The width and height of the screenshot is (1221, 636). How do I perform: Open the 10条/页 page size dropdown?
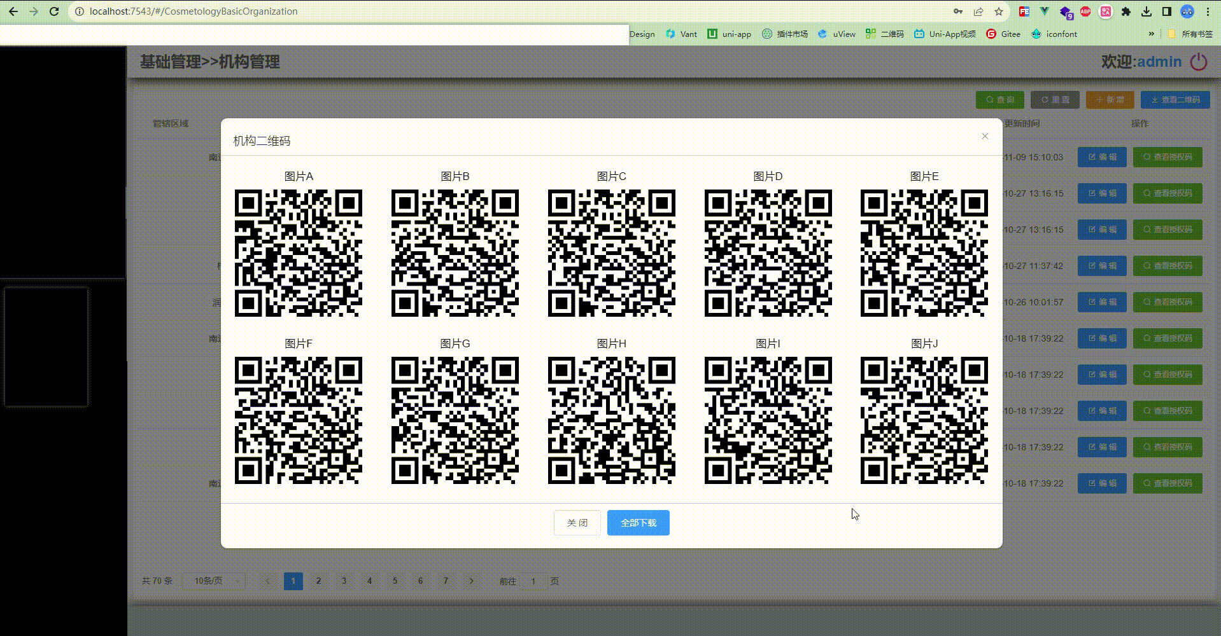coord(214,581)
